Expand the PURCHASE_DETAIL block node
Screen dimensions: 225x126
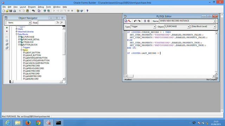pos(19,40)
